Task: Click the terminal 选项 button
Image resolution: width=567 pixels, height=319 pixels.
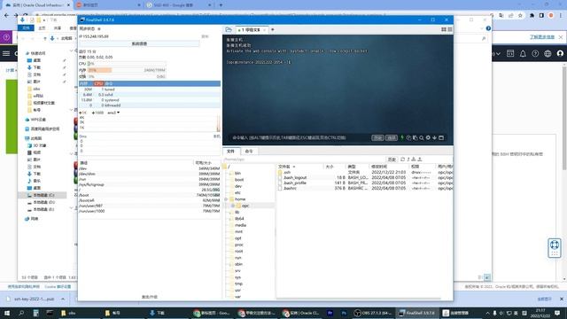Action: 392,138
